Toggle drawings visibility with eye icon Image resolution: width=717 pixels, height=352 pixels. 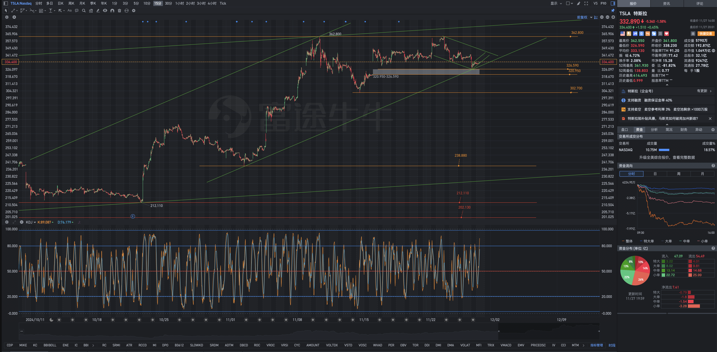(105, 11)
